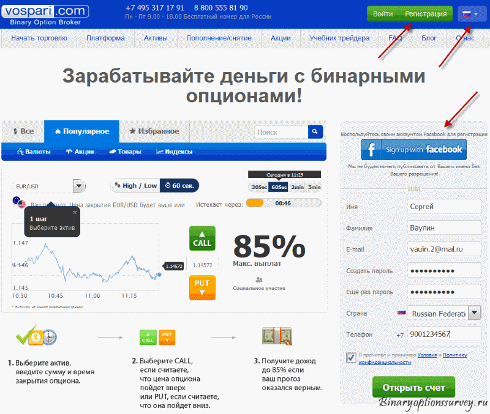Select the Избранное tab
490x414 pixels.
tap(154, 131)
